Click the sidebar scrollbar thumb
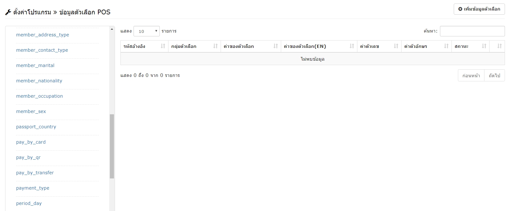 pos(112,146)
